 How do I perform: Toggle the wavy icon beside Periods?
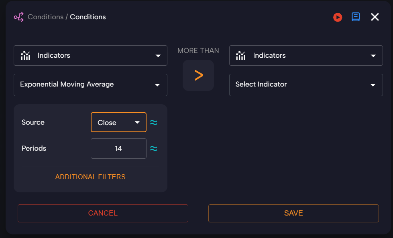[153, 149]
